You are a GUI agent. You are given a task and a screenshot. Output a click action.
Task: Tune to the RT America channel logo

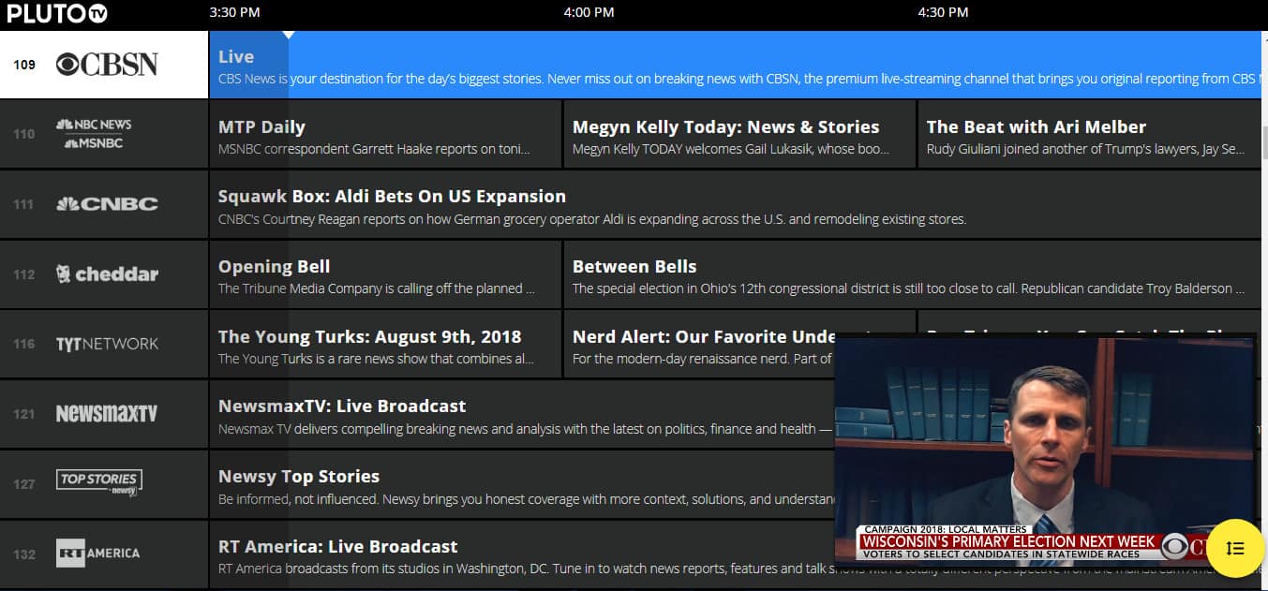(x=97, y=553)
